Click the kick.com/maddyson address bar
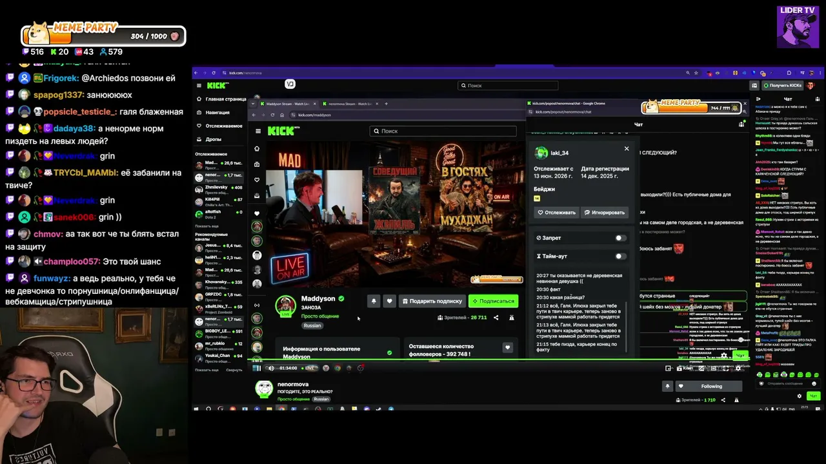The height and width of the screenshot is (464, 826). point(407,115)
